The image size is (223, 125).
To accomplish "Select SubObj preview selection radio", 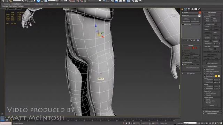I will click(188, 65).
